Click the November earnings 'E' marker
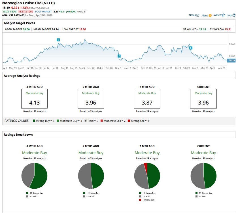This screenshot has height=215, width=238. click(x=119, y=56)
